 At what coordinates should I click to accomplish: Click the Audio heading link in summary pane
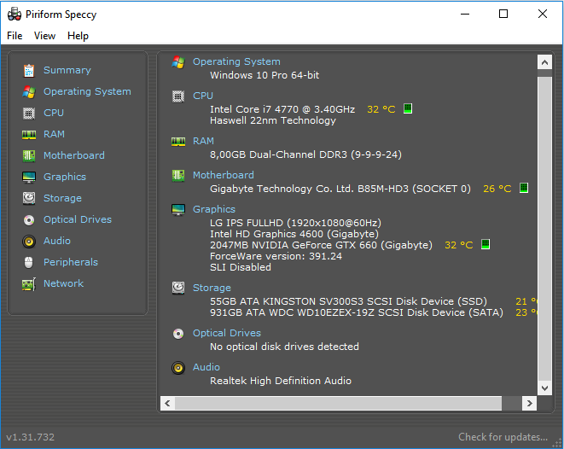(206, 367)
